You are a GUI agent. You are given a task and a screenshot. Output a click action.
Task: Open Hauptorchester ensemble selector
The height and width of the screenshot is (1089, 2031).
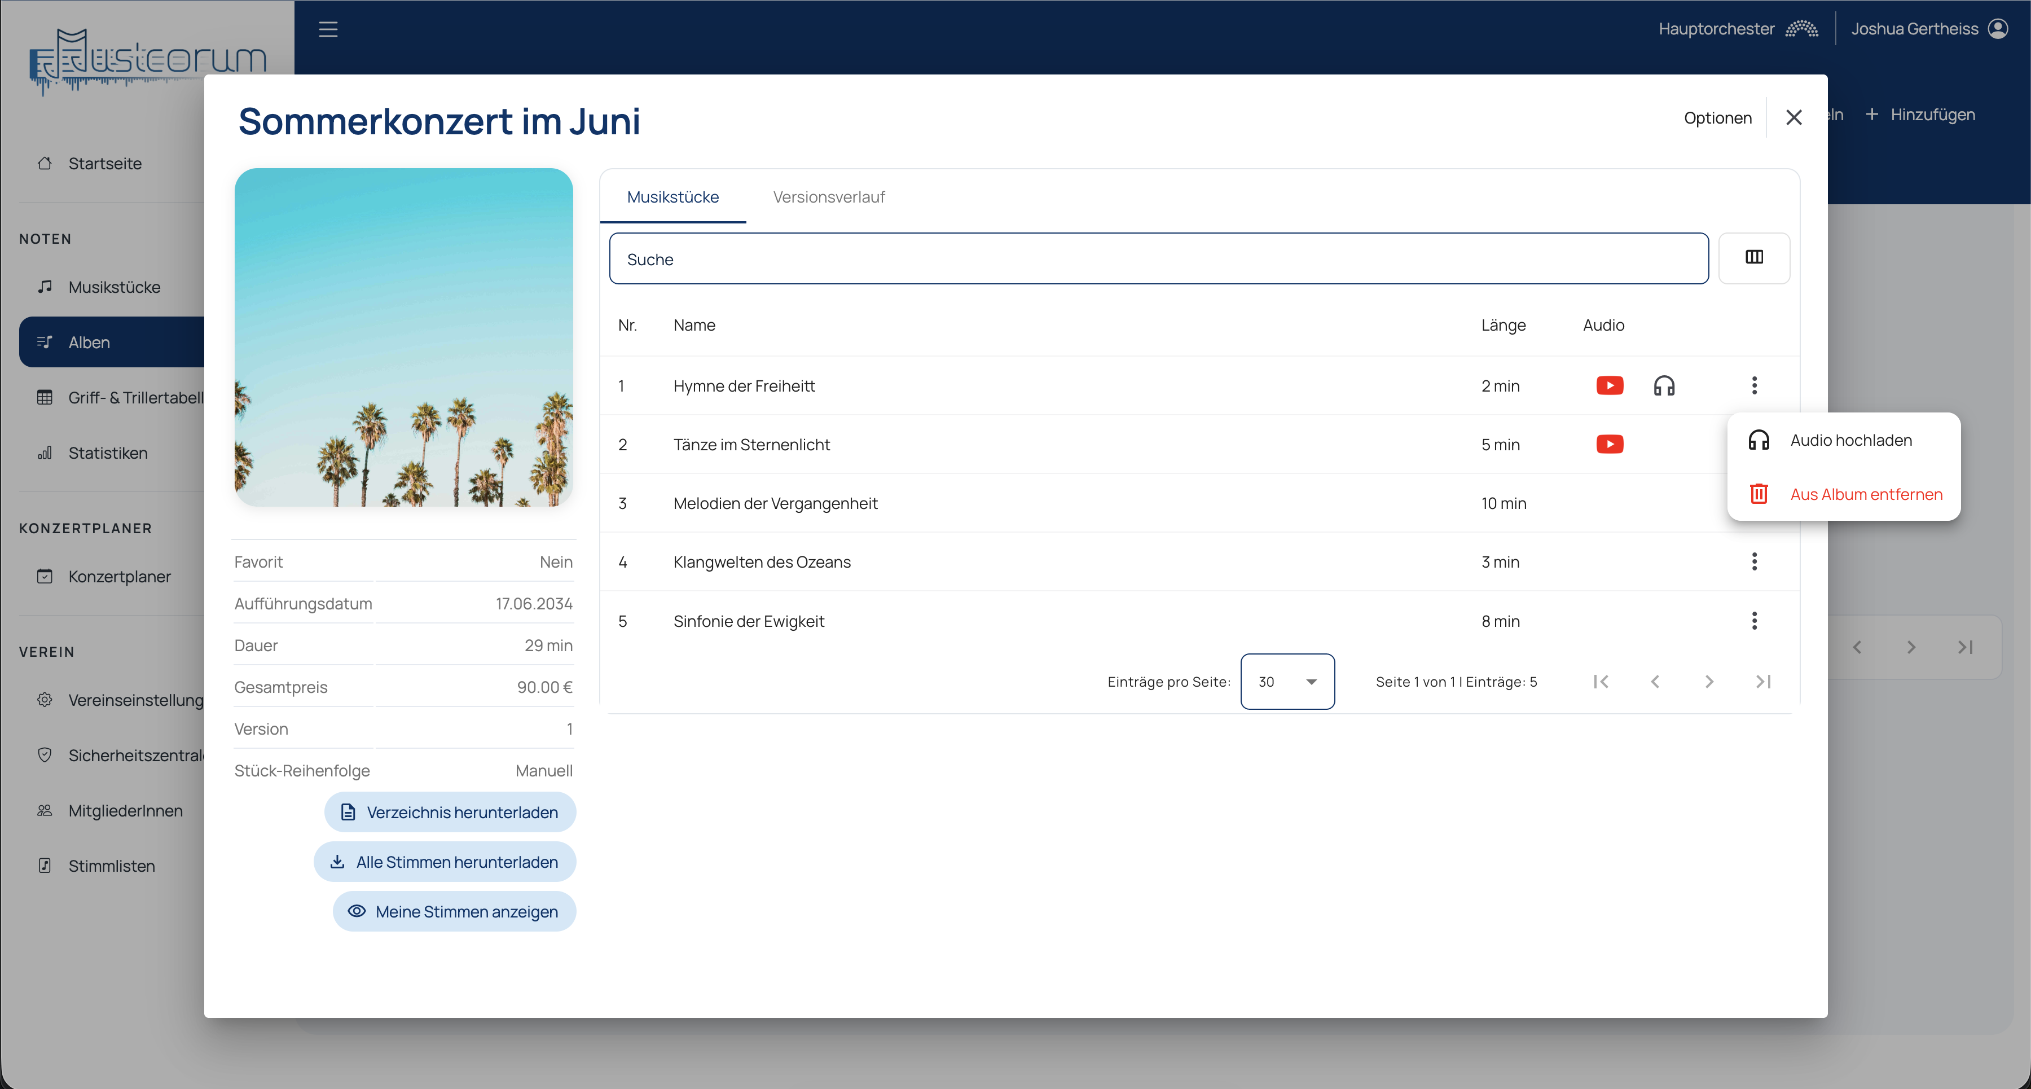[x=1738, y=29]
